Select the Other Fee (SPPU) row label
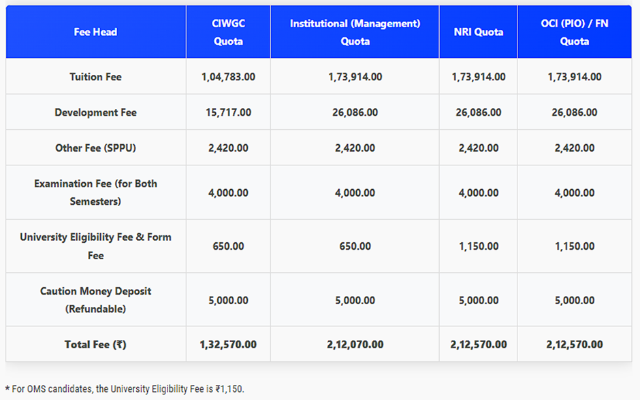The image size is (640, 400). click(95, 148)
